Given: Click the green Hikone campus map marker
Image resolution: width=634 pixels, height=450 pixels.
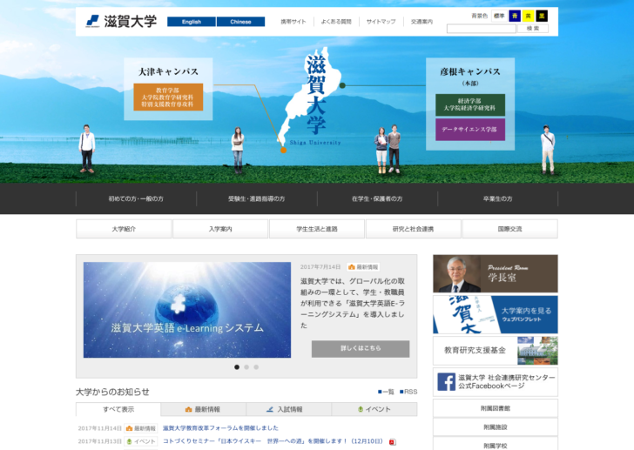Looking at the screenshot, I should click(x=342, y=85).
